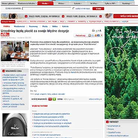Switch to the Wiadomości section tab

tap(19, 26)
